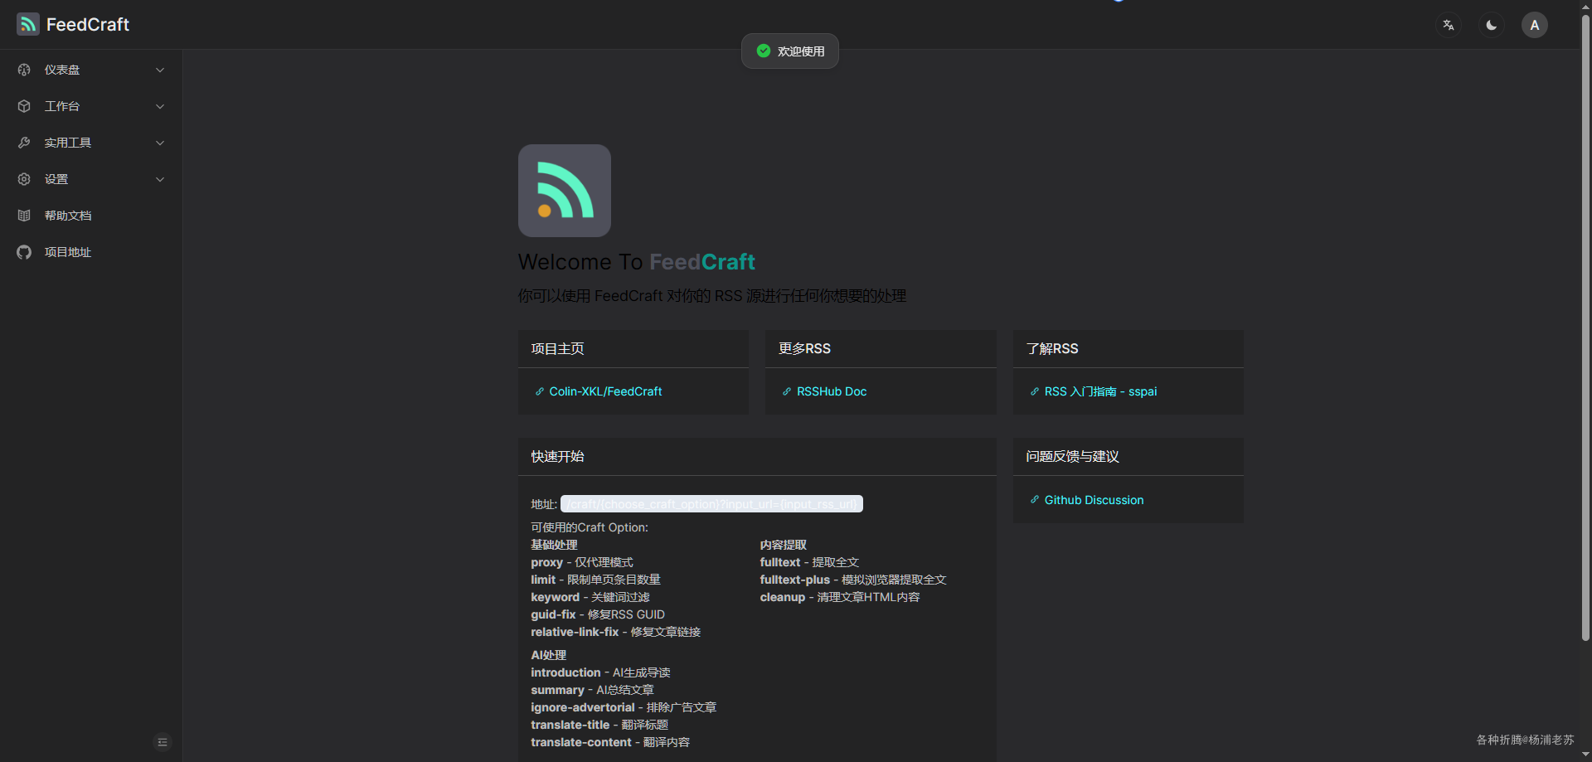The height and width of the screenshot is (762, 1592).
Task: Open the 实用工具 sidebar menu
Action: (91, 143)
